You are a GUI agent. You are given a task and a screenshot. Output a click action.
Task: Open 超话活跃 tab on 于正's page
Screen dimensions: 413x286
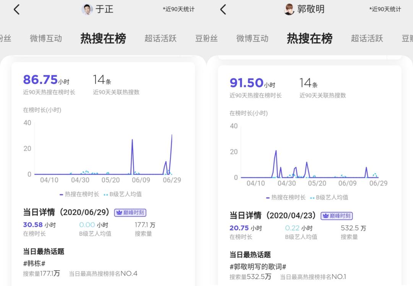[160, 39]
